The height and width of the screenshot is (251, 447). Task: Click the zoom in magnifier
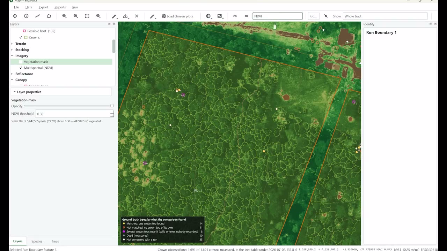pyautogui.click(x=64, y=16)
